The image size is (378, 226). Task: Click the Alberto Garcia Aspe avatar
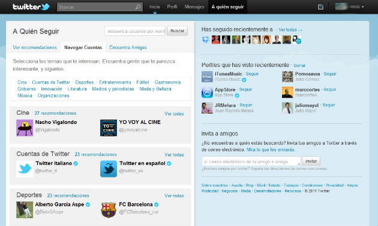pyautogui.click(x=25, y=210)
